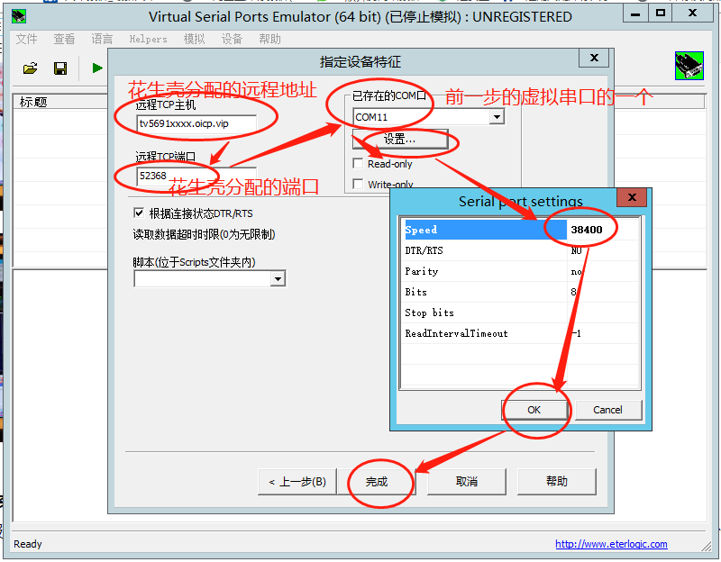Cancel the Serial port settings dialog
The image size is (721, 562).
tap(607, 410)
